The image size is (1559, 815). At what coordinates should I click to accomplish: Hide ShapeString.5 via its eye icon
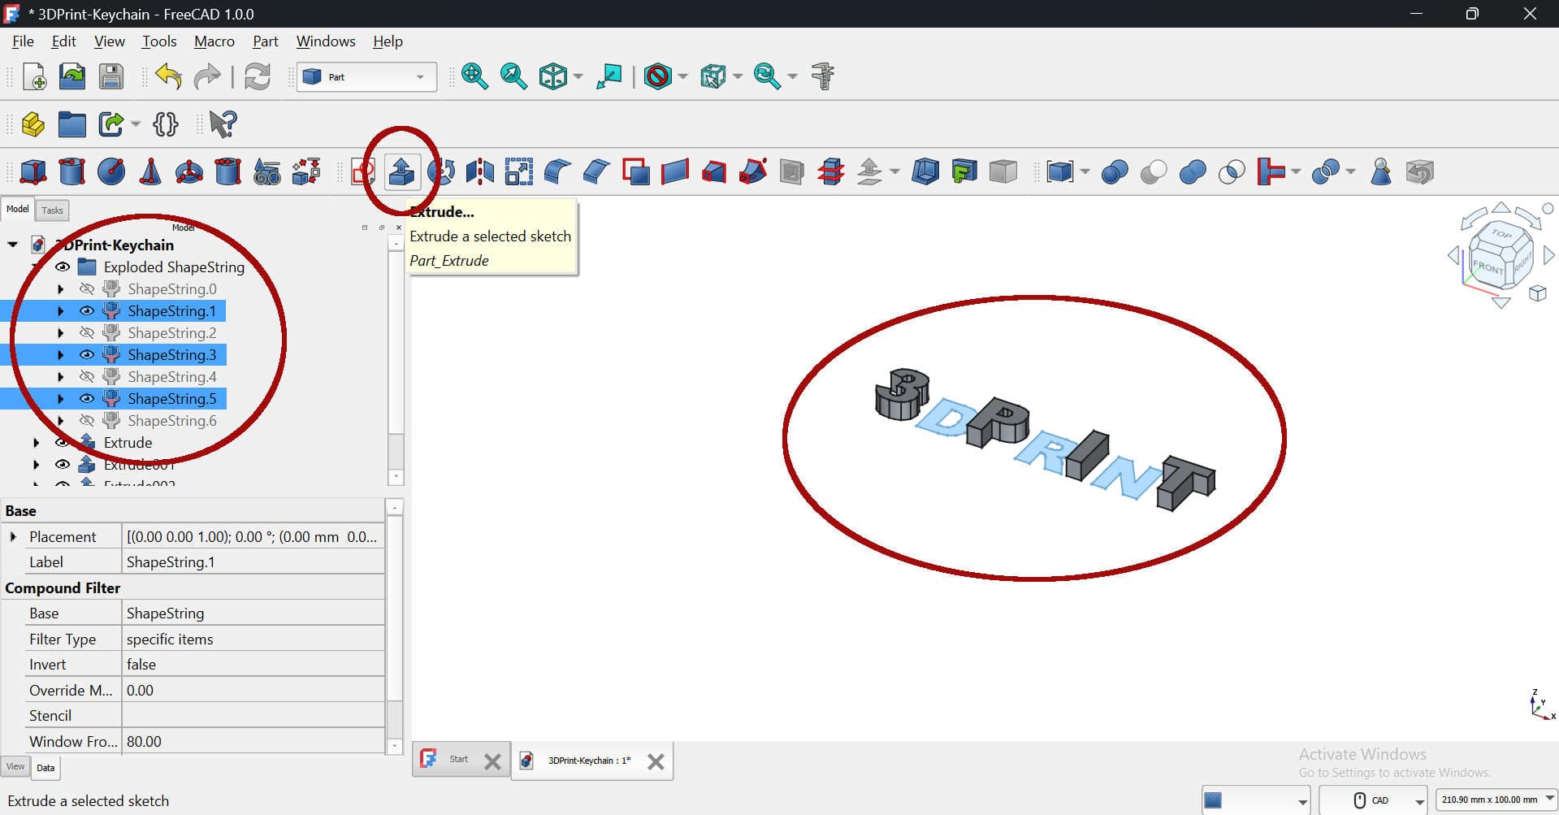pyautogui.click(x=87, y=398)
